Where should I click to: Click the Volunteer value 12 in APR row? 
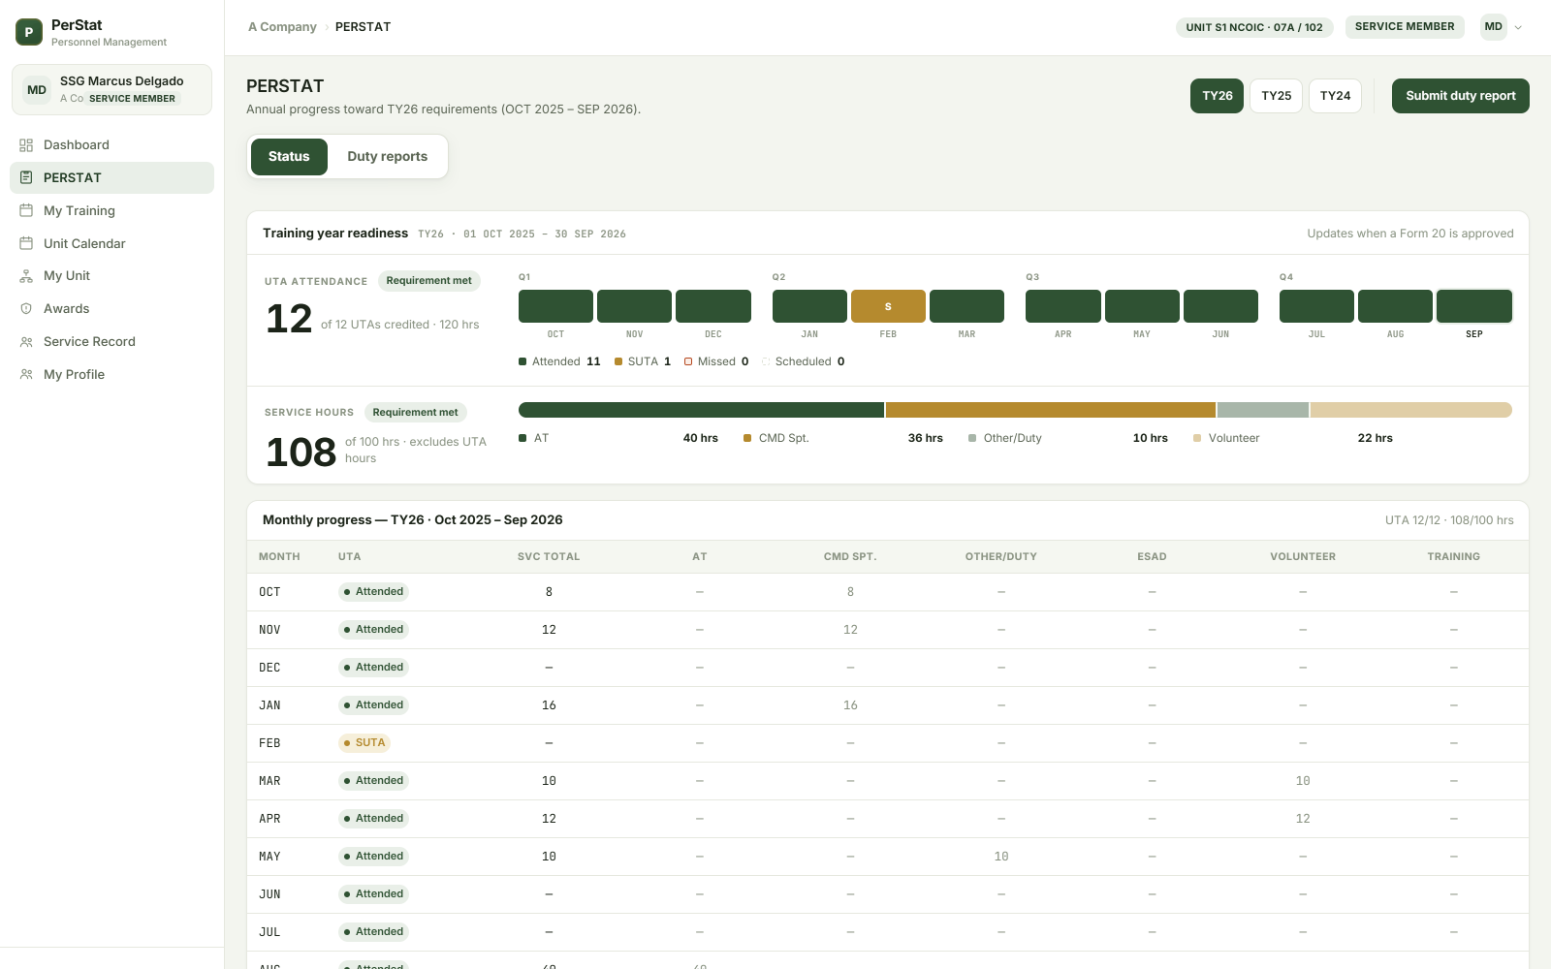pos(1303,819)
